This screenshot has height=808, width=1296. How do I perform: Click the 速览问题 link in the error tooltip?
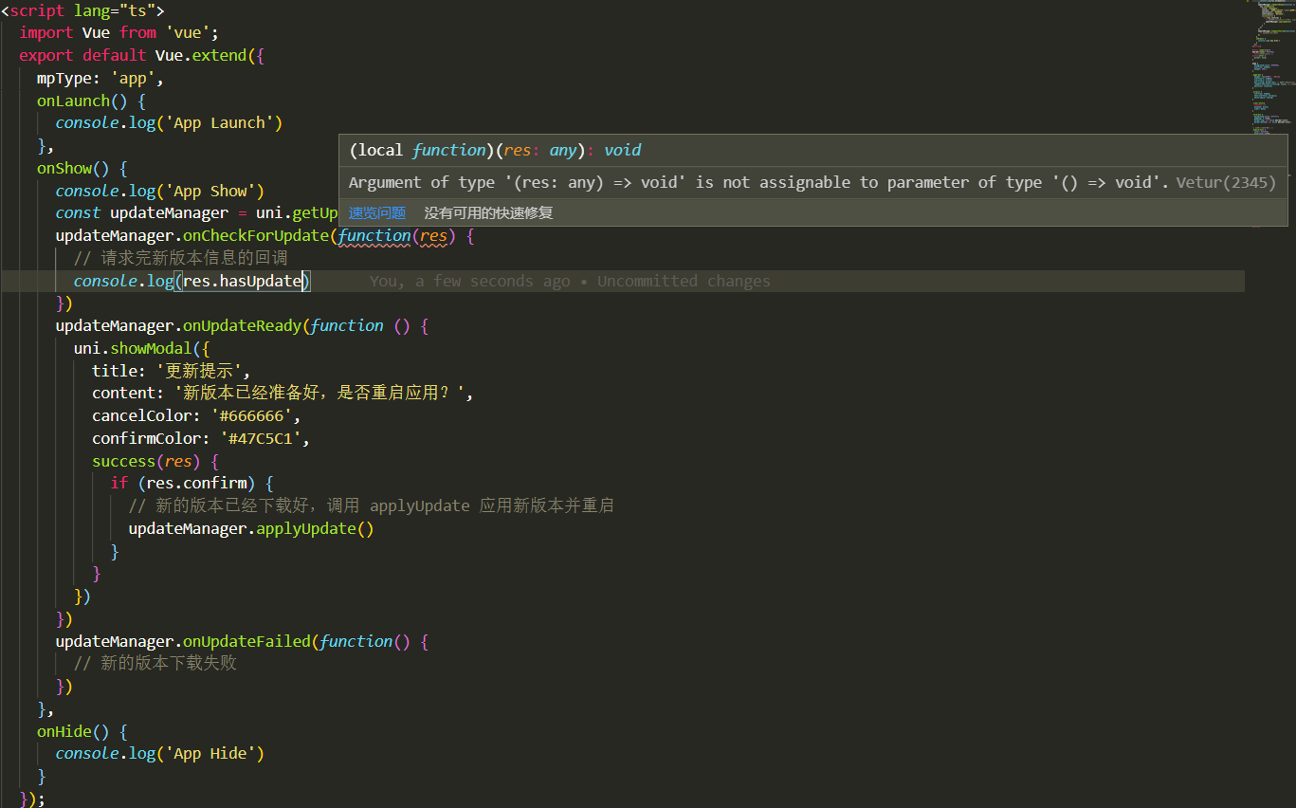point(376,213)
